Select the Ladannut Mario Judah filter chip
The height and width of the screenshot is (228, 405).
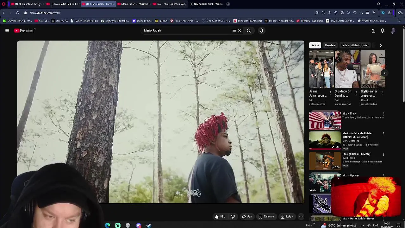click(x=355, y=45)
